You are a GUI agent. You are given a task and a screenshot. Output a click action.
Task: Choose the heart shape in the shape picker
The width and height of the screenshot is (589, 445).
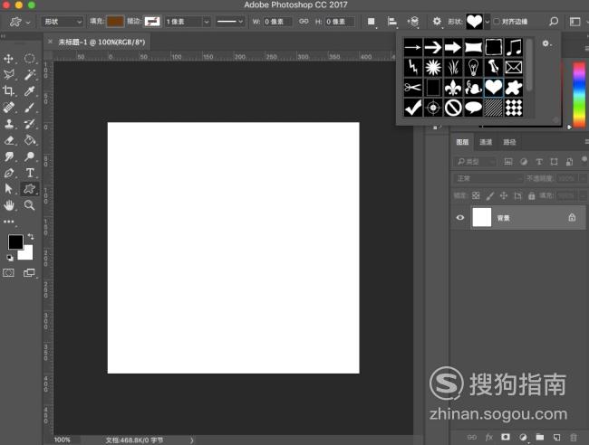[x=493, y=88]
